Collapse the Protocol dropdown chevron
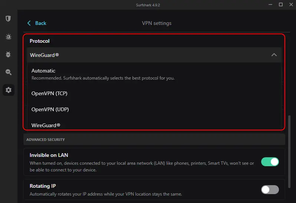296x203 pixels. click(274, 55)
